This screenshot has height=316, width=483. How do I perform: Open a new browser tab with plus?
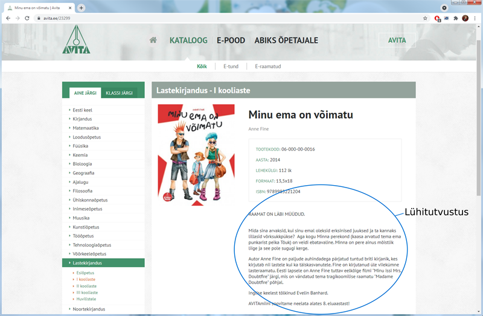81,8
